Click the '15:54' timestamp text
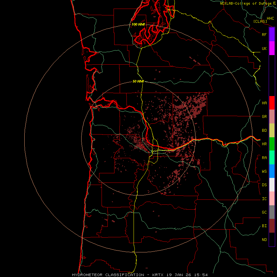277x277 pixels. point(201,275)
